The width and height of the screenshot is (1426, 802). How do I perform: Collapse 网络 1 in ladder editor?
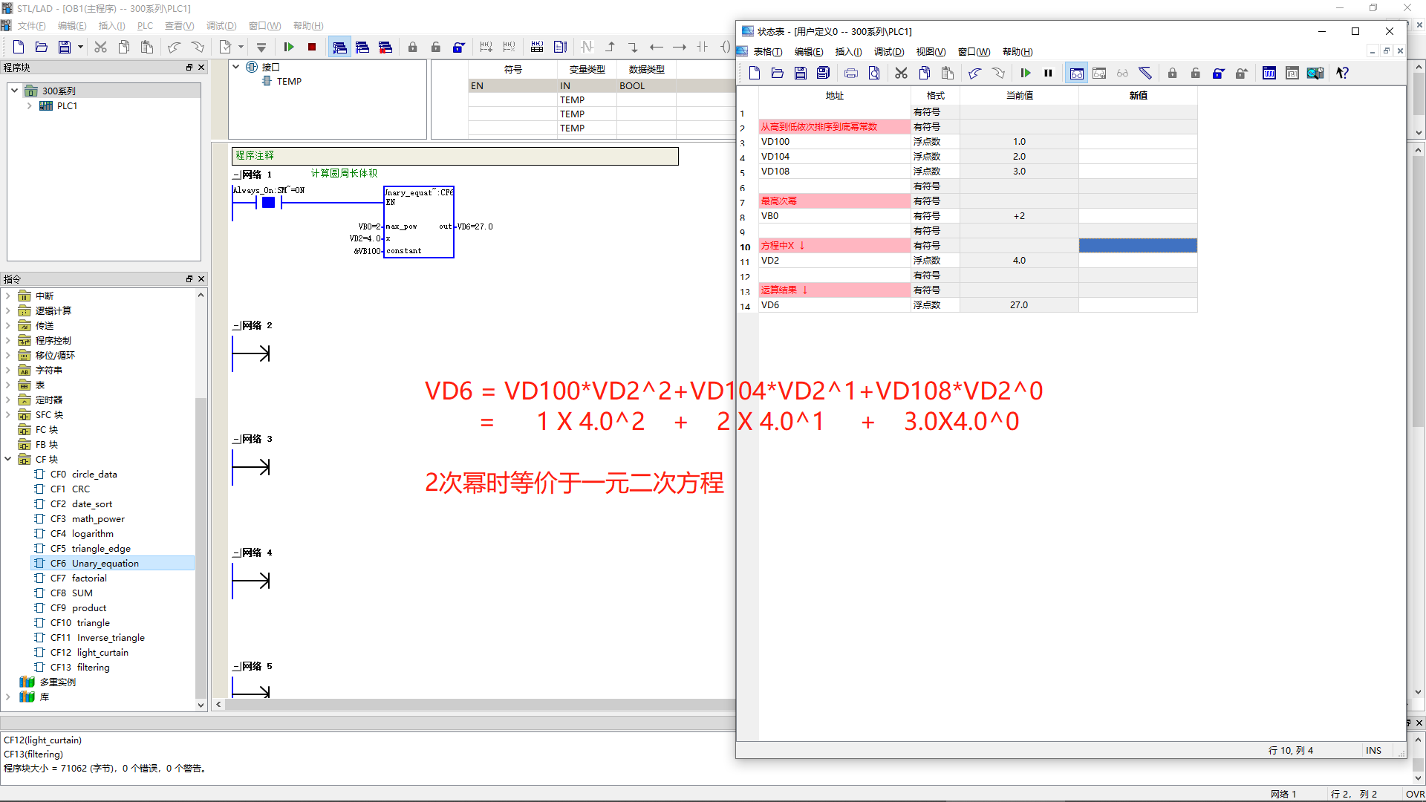pos(236,175)
